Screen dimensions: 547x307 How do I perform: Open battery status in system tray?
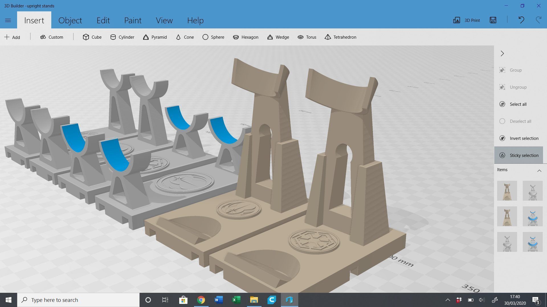(x=470, y=300)
